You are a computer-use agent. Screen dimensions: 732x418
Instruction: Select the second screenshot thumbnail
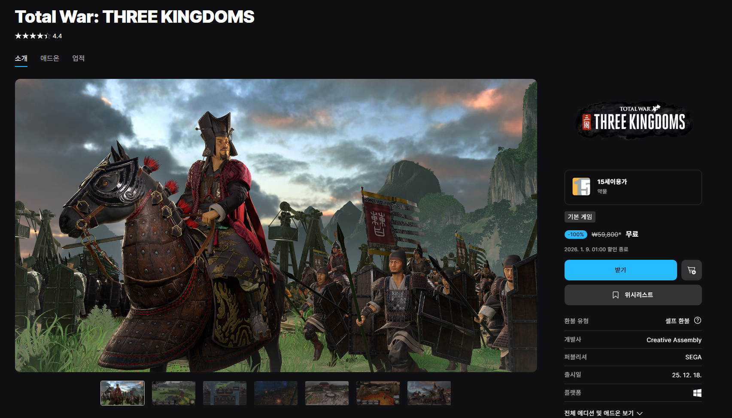tap(173, 393)
